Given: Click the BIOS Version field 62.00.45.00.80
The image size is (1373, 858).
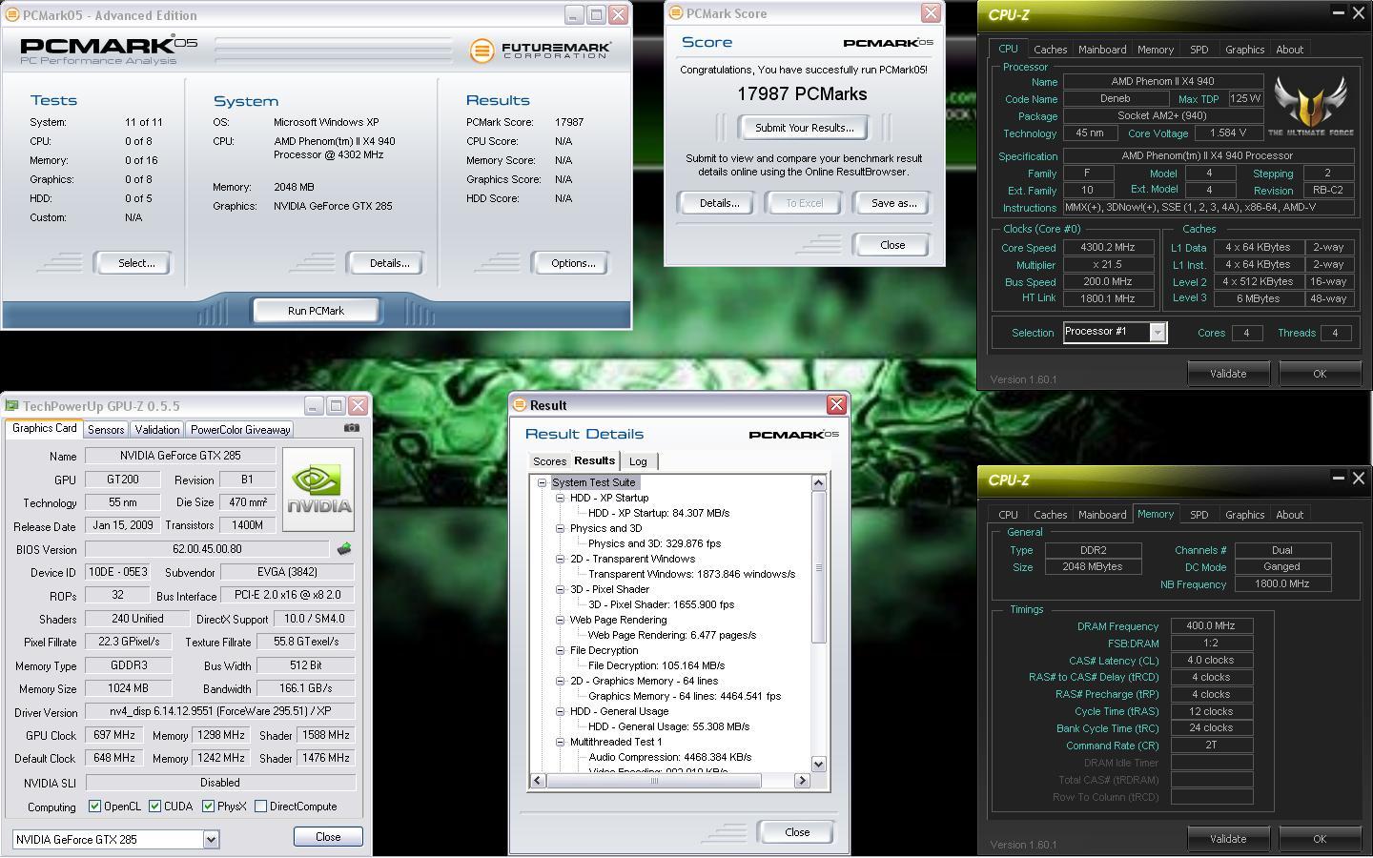Looking at the screenshot, I should (x=207, y=549).
